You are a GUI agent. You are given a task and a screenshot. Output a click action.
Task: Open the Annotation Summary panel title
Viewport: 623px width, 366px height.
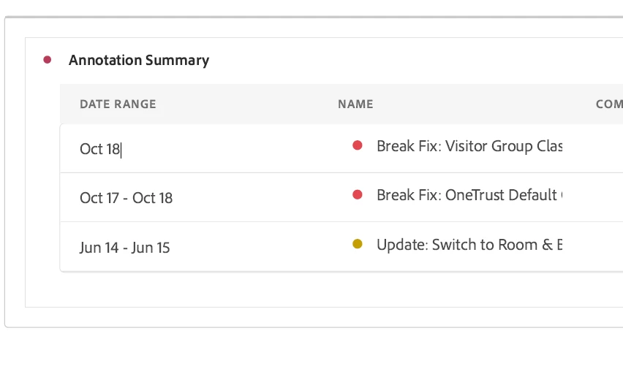139,60
